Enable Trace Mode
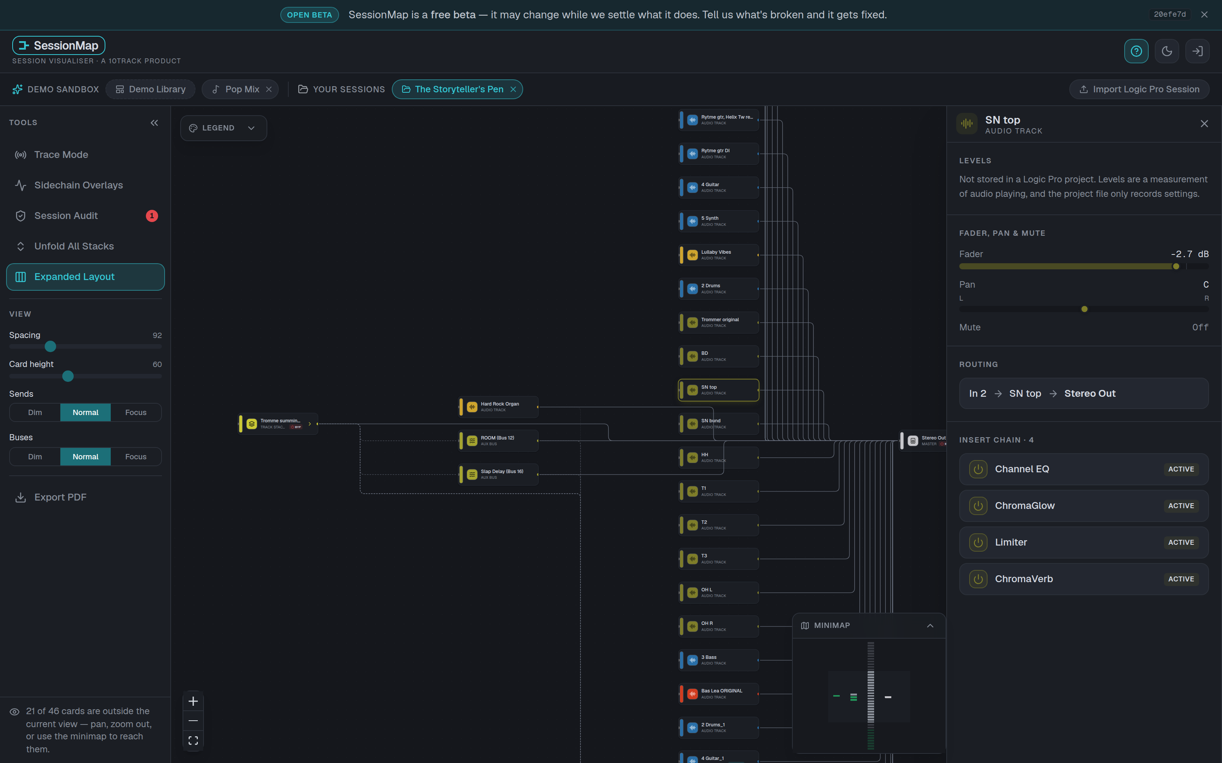The width and height of the screenshot is (1222, 763). (85, 155)
